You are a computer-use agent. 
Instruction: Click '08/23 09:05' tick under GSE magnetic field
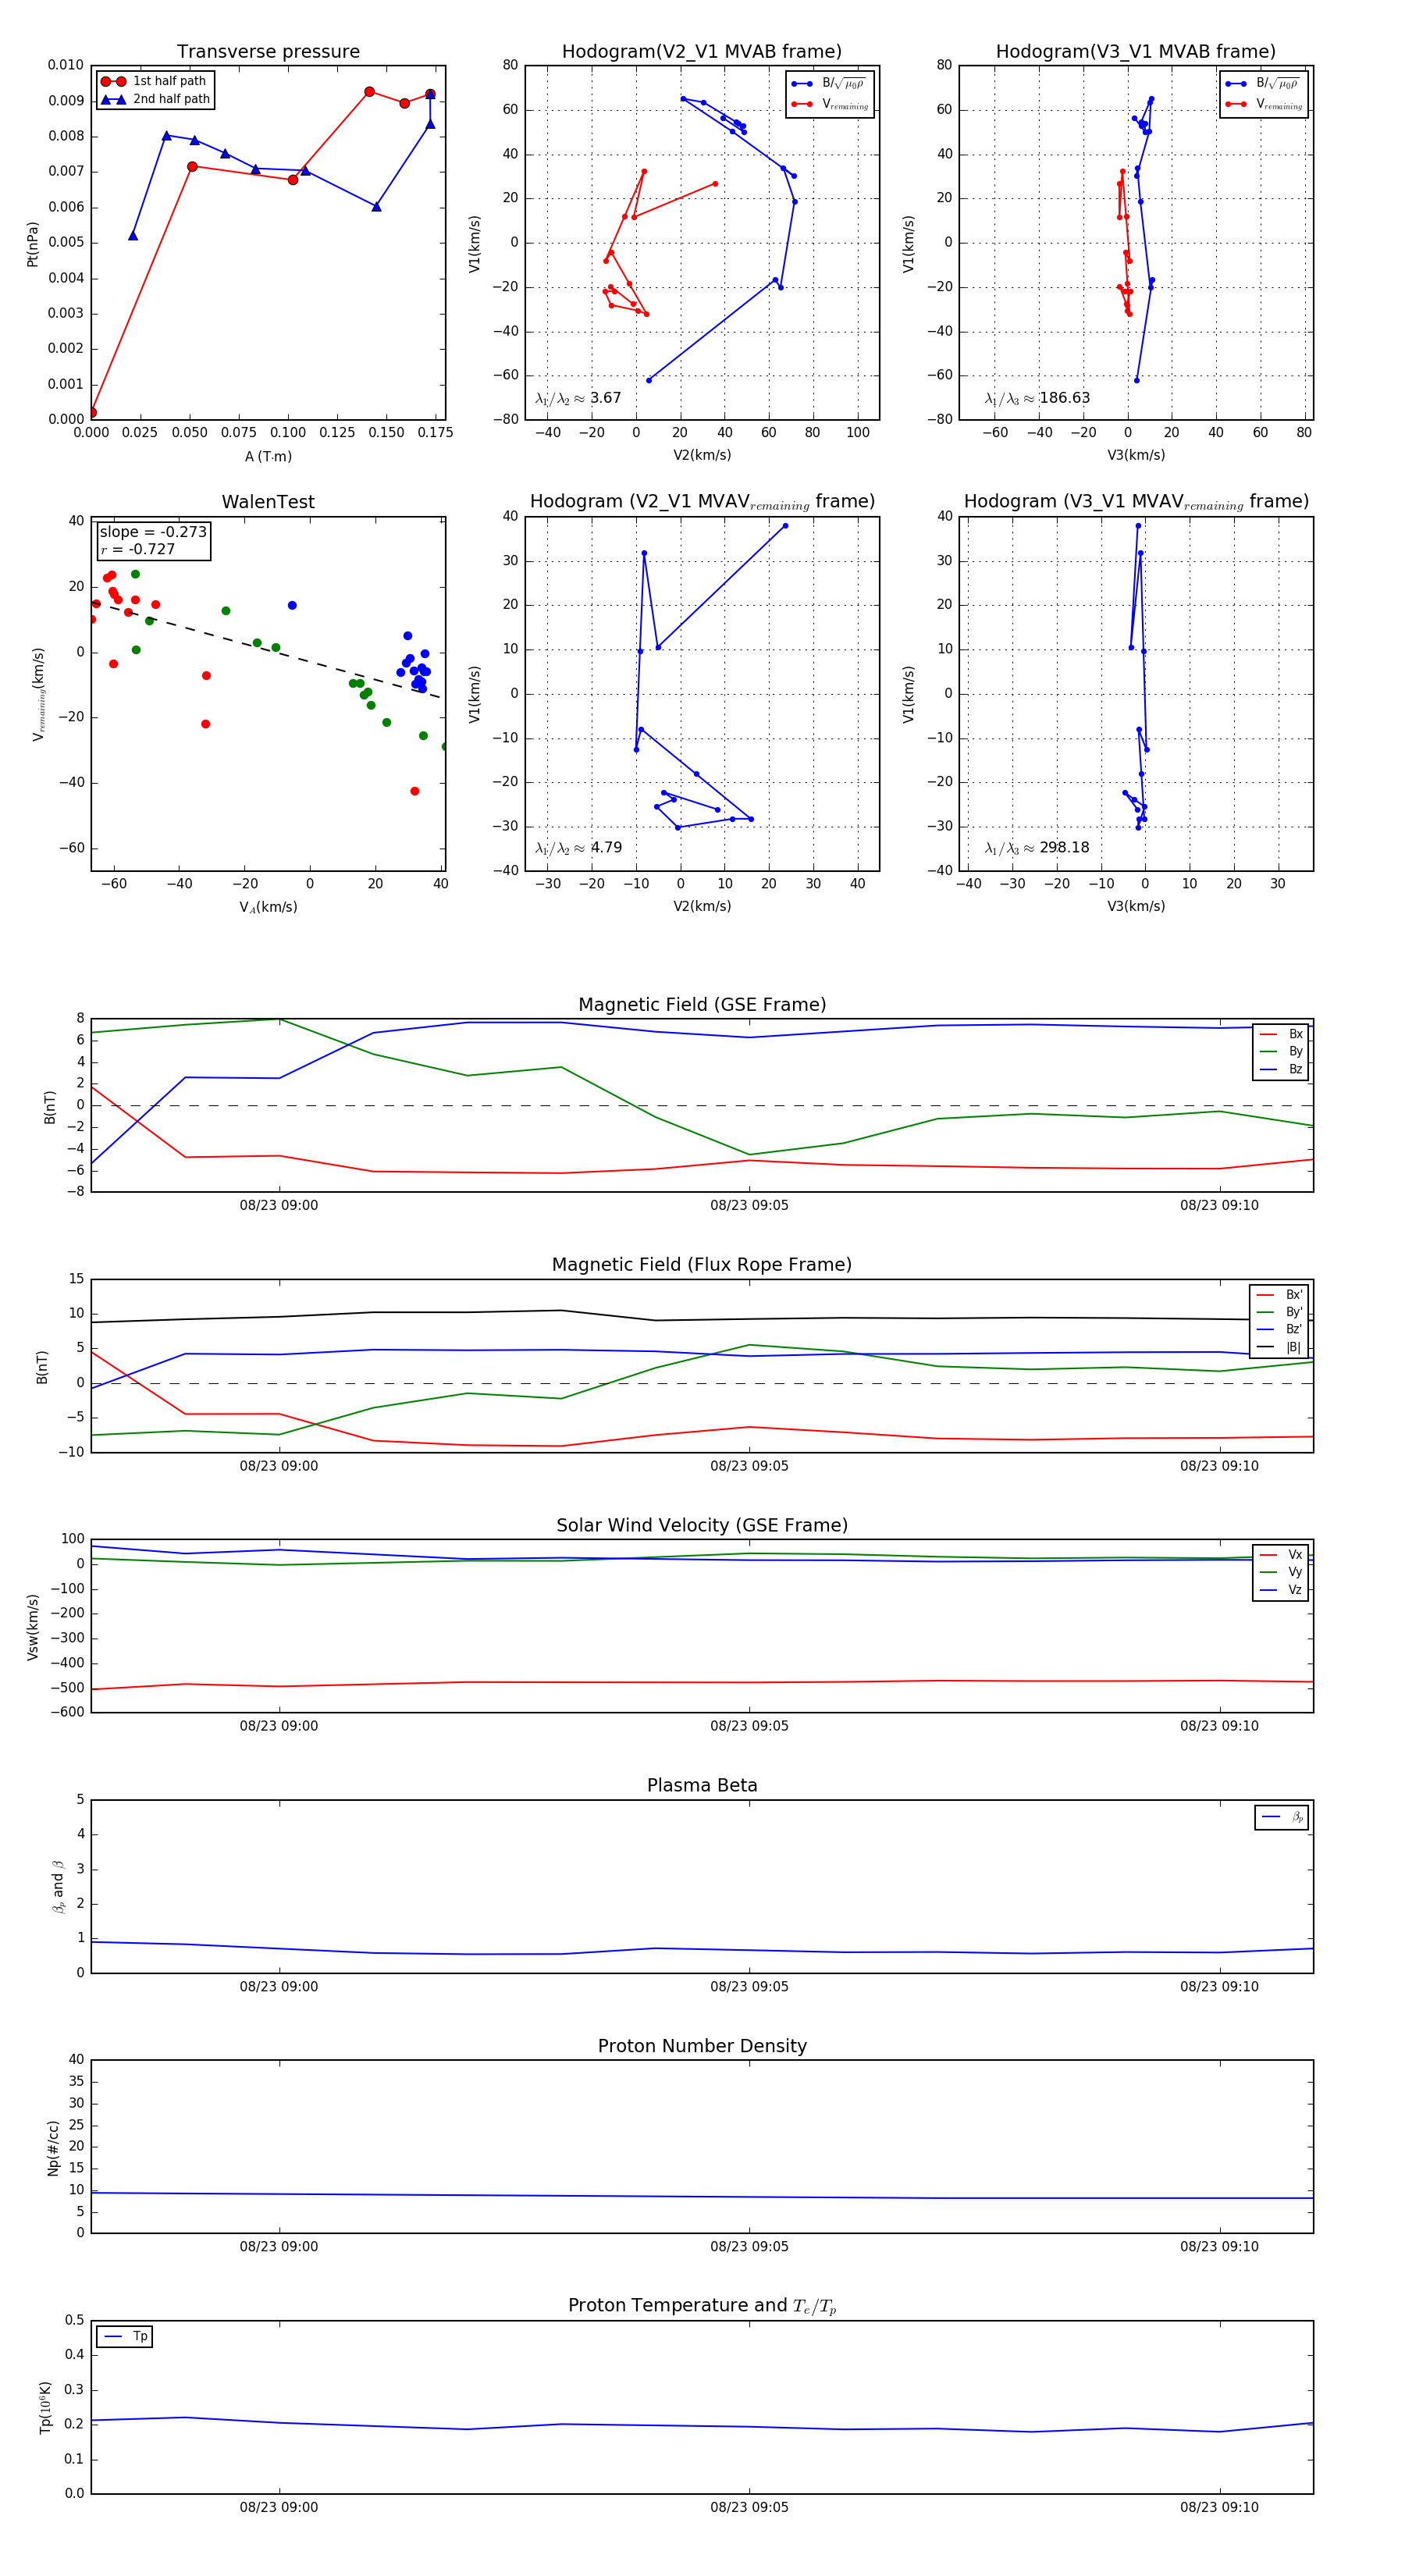tap(749, 1205)
